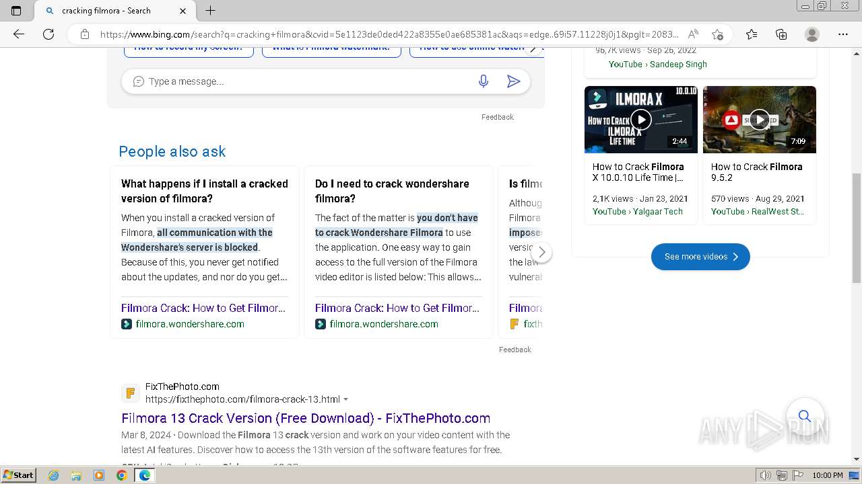The width and height of the screenshot is (862, 484).
Task: Open a new tab with plus icon
Action: click(x=210, y=11)
